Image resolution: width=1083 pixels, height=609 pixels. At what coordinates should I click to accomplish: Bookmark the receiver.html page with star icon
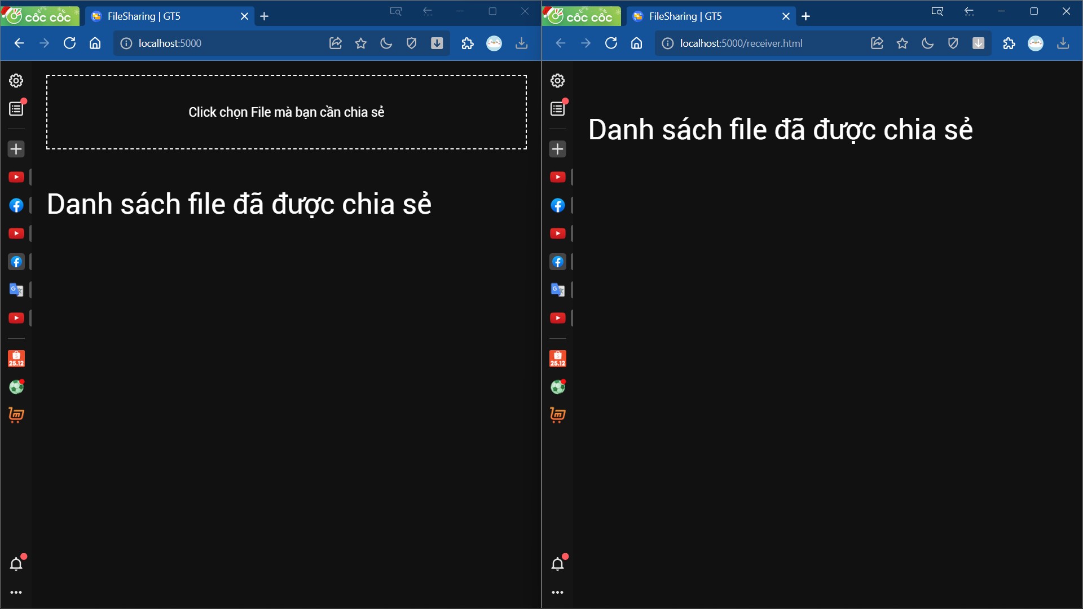click(902, 43)
